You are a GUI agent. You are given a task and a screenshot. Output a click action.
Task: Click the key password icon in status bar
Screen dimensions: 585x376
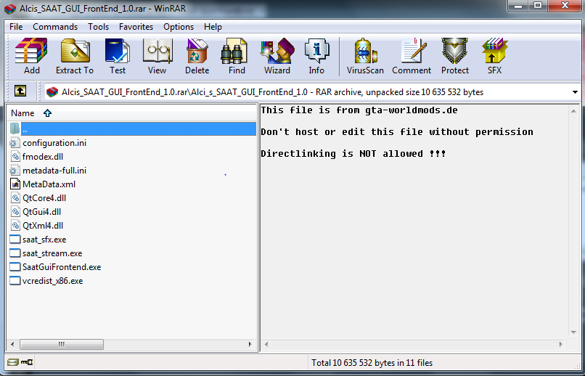(27, 362)
